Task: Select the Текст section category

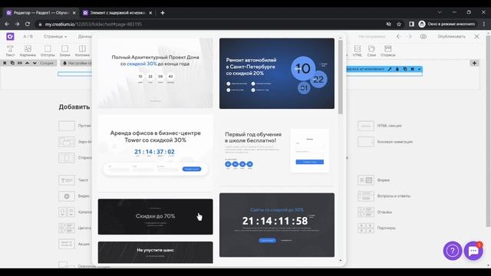Action: (x=74, y=180)
